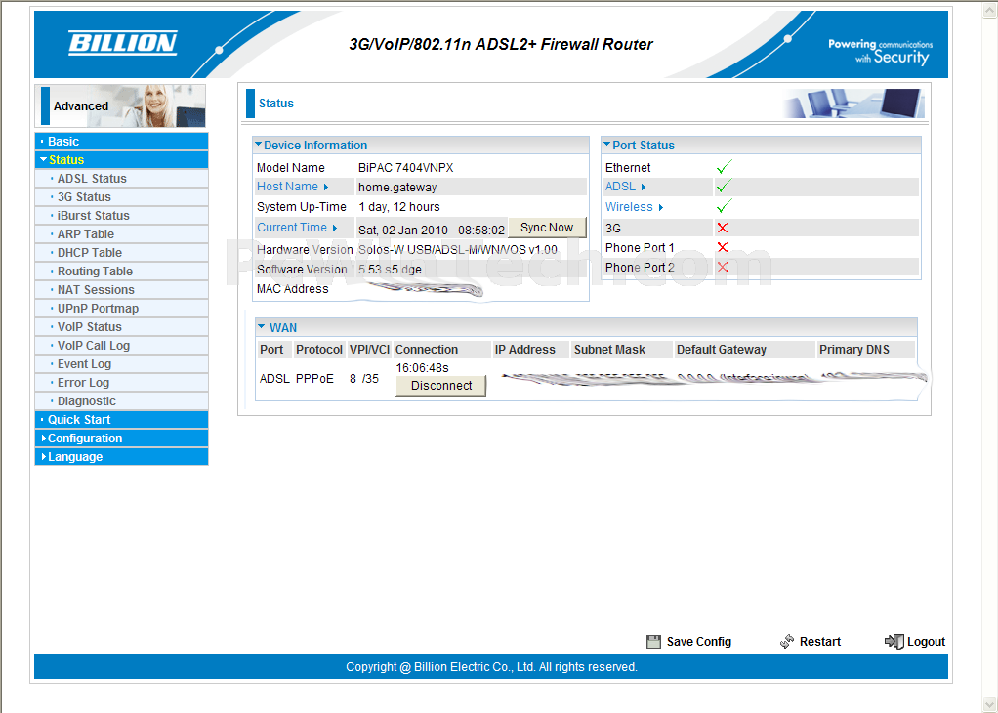Click the red cross beside Phone Port 2

[723, 267]
